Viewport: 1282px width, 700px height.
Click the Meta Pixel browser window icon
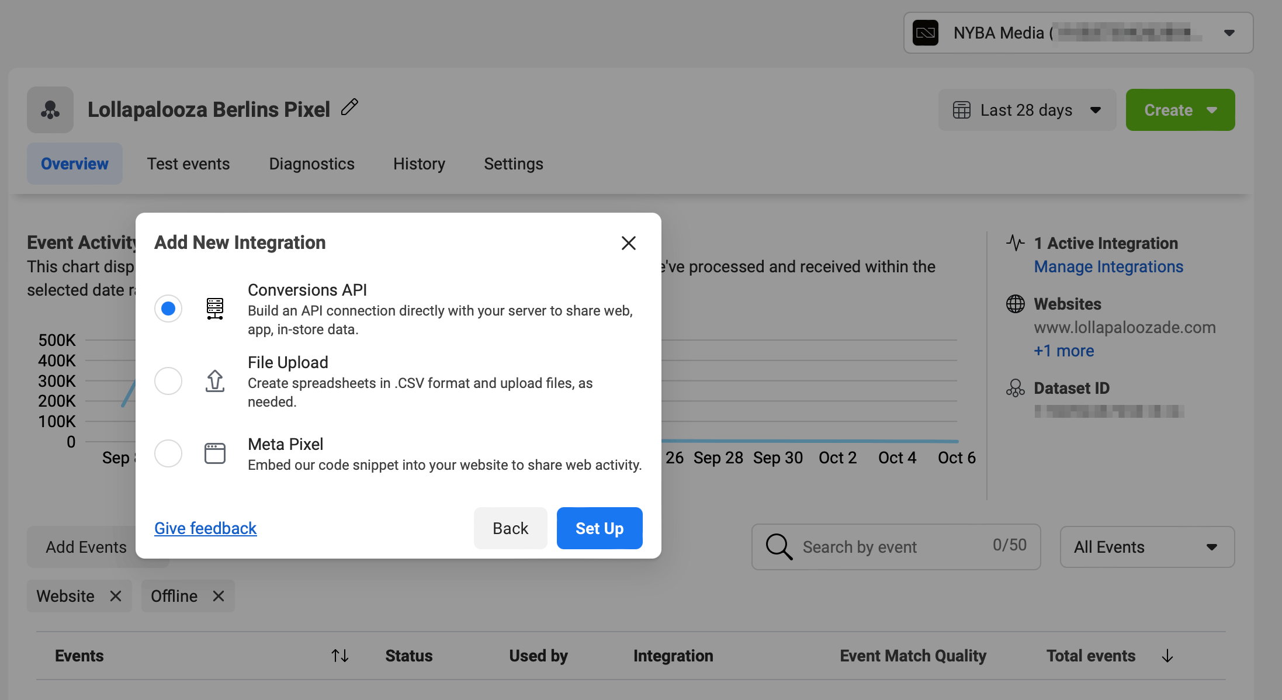pyautogui.click(x=215, y=453)
